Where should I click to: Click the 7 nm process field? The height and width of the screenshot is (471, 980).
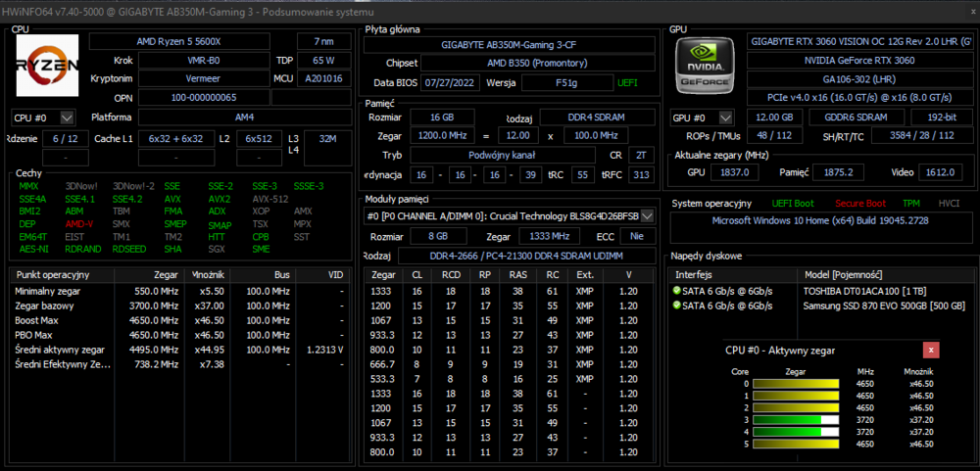(323, 41)
